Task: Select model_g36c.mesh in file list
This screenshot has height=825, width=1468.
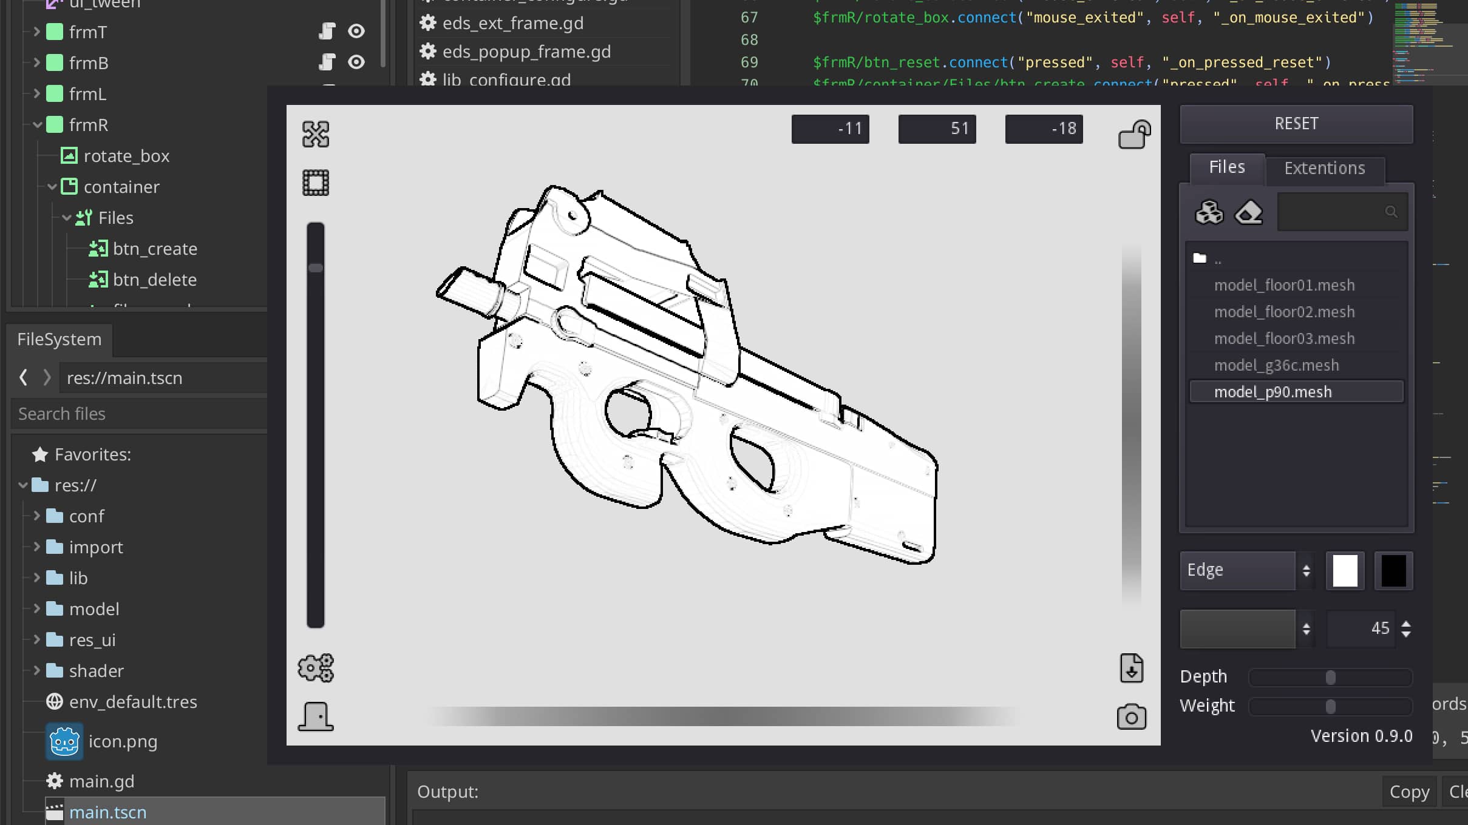Action: [1276, 365]
